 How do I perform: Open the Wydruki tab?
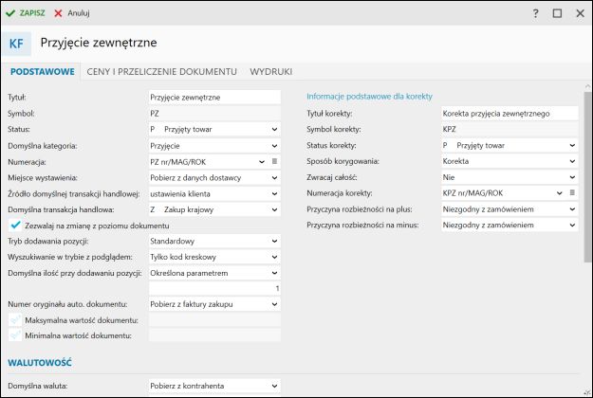270,72
